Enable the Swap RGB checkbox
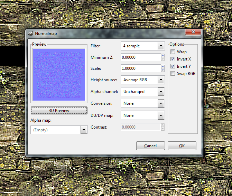The height and width of the screenshot is (196, 232). pos(173,74)
